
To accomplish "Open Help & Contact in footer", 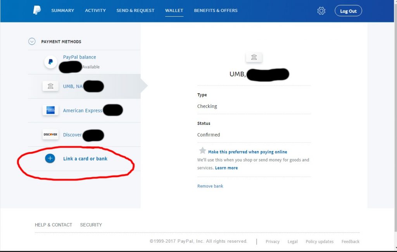I will click(54, 225).
